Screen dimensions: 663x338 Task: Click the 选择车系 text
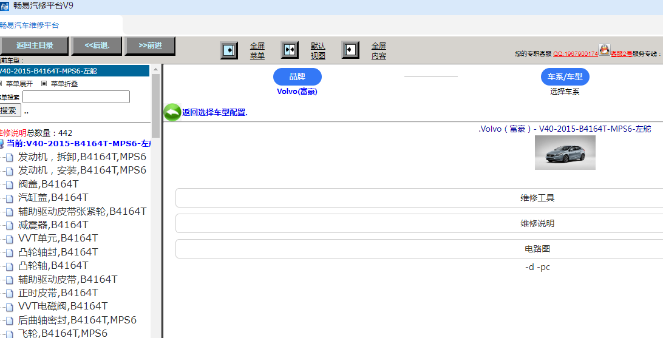565,92
